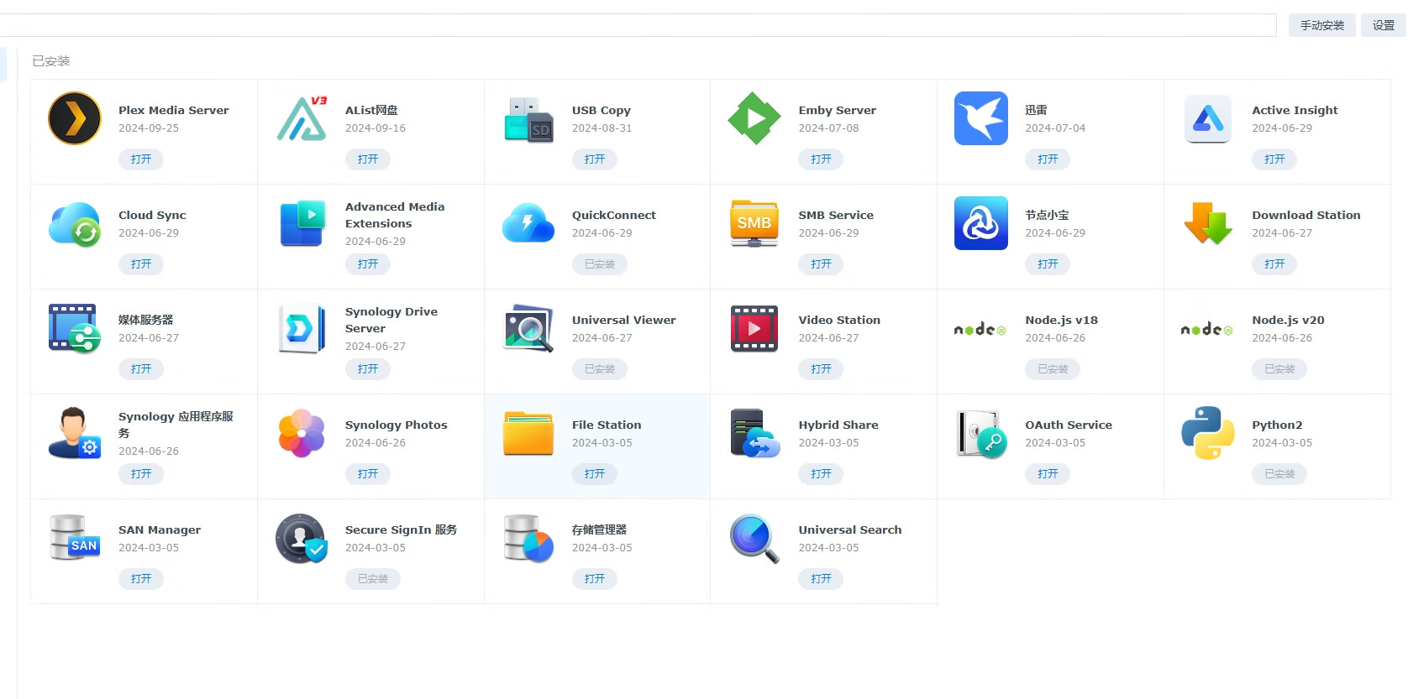Click 打开 for Download Station
Screen dimensions: 1408x699
click(1274, 263)
